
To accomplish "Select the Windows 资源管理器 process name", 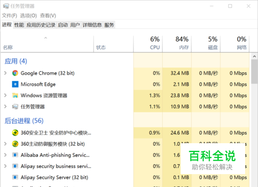I will tap(44, 95).
